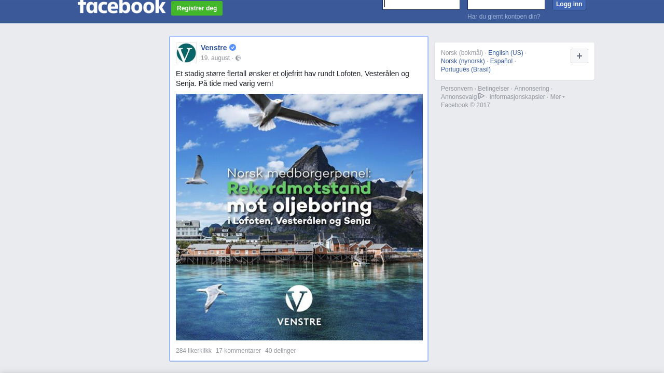The height and width of the screenshot is (373, 664).
Task: Open the Venstre page name link
Action: click(x=214, y=48)
